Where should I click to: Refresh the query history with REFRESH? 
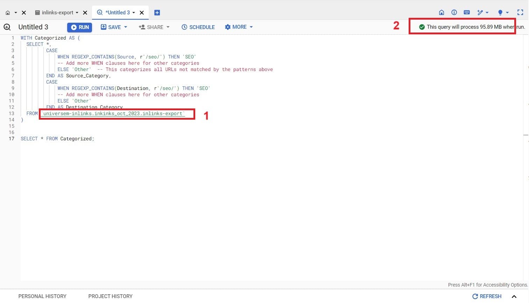tap(487, 296)
